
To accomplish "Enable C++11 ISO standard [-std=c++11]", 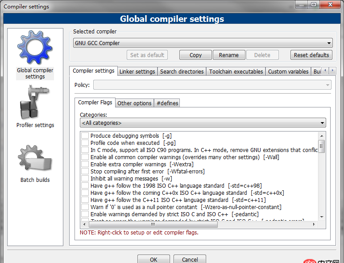I will (x=85, y=200).
